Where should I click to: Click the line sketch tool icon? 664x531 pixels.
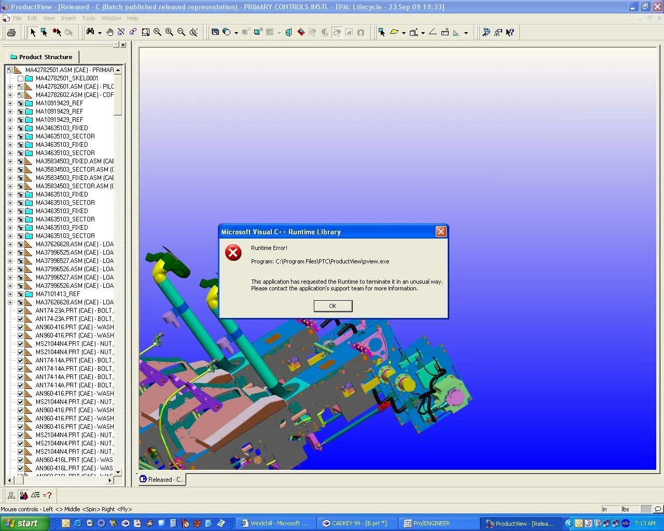[433, 32]
